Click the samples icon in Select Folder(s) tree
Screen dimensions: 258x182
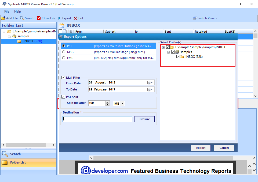click(x=177, y=52)
